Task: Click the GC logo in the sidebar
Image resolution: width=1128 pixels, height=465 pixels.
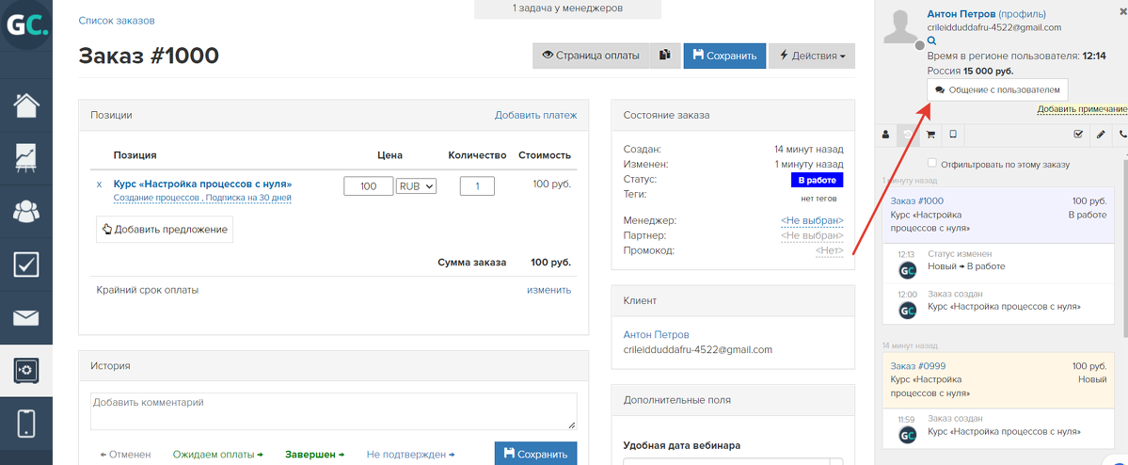Action: [26, 26]
